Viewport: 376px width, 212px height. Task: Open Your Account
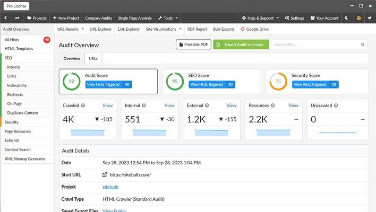click(x=324, y=18)
